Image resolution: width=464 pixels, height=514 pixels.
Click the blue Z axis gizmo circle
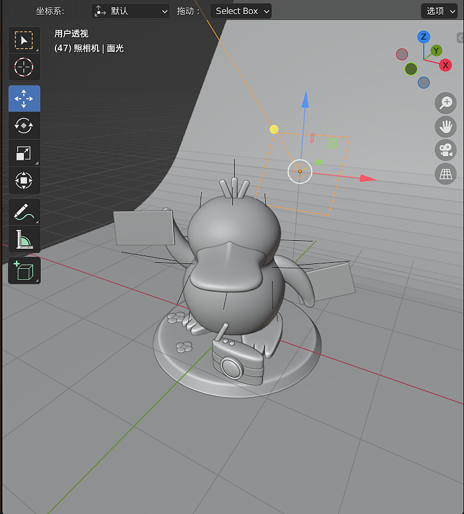pos(424,37)
